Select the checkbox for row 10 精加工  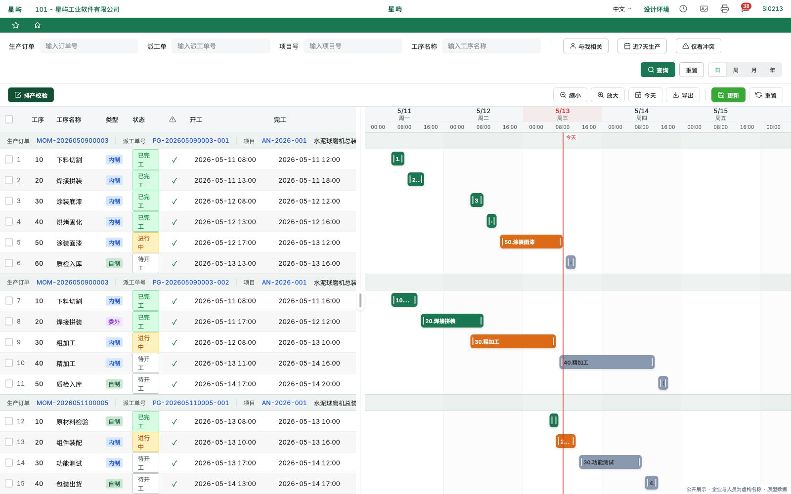click(9, 363)
